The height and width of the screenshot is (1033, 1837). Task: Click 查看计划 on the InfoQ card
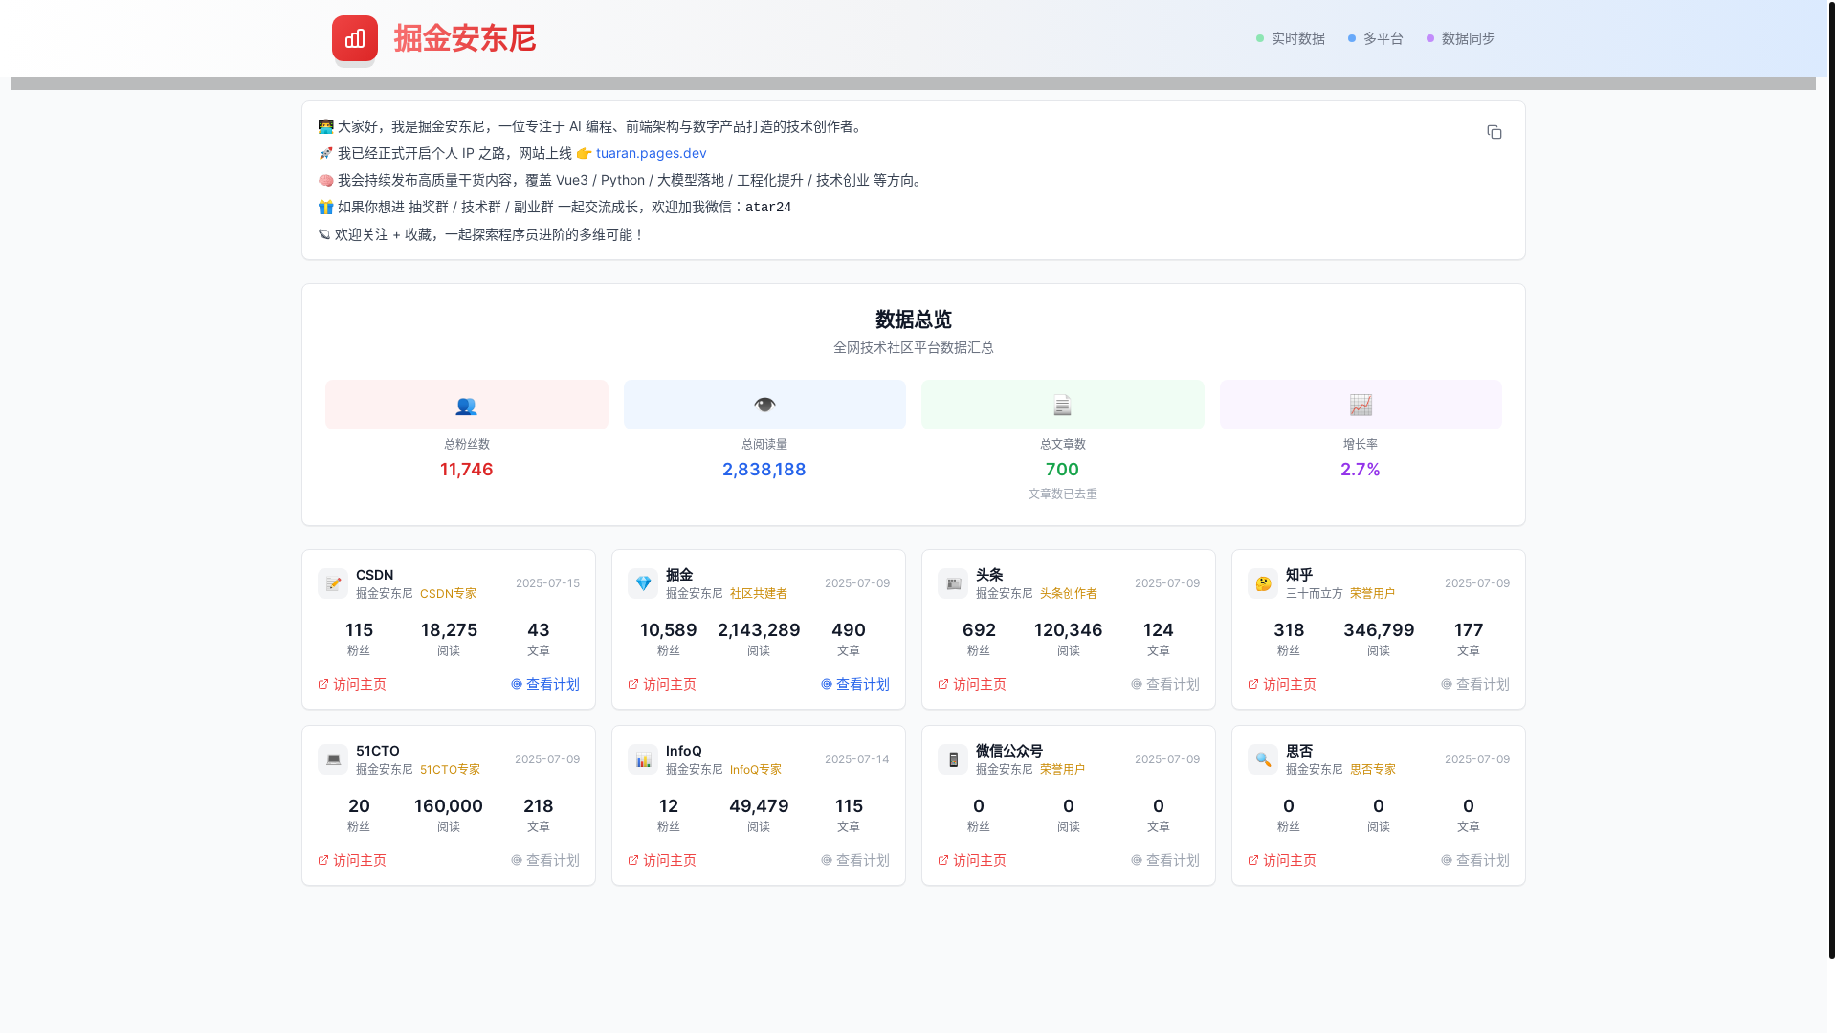pos(855,860)
